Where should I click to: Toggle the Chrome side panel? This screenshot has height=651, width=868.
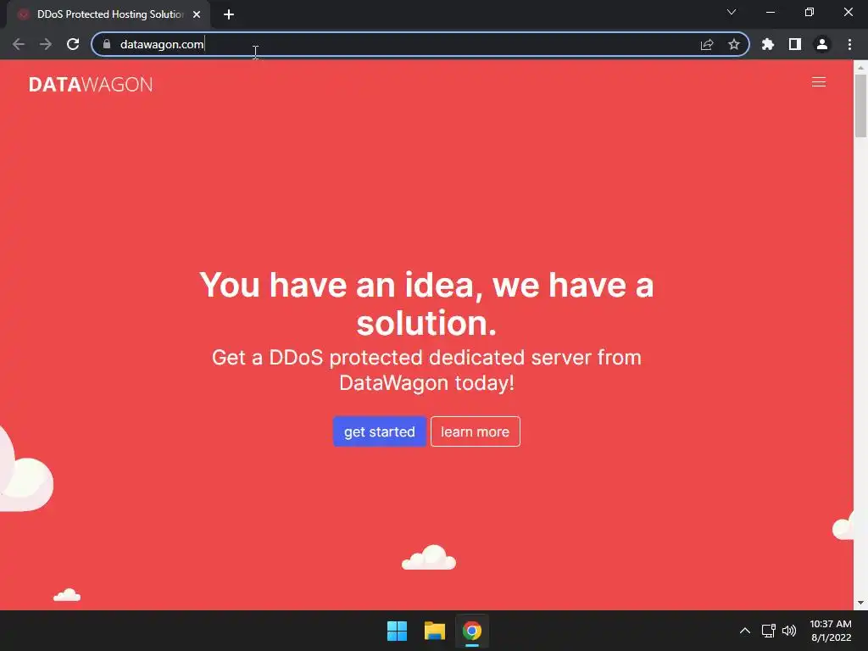coord(795,44)
